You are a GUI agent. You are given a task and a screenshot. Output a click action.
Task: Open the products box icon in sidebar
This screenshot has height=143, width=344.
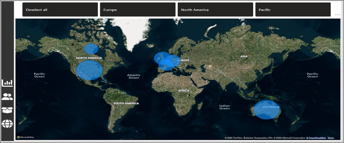pos(7,110)
